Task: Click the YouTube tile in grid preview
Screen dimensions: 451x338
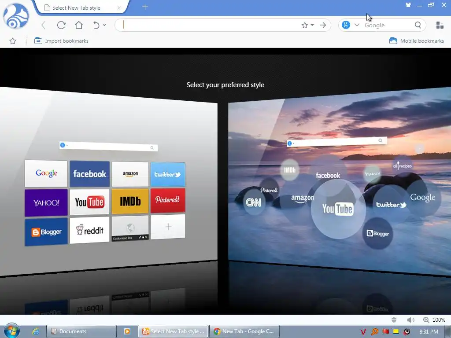Action: point(90,202)
